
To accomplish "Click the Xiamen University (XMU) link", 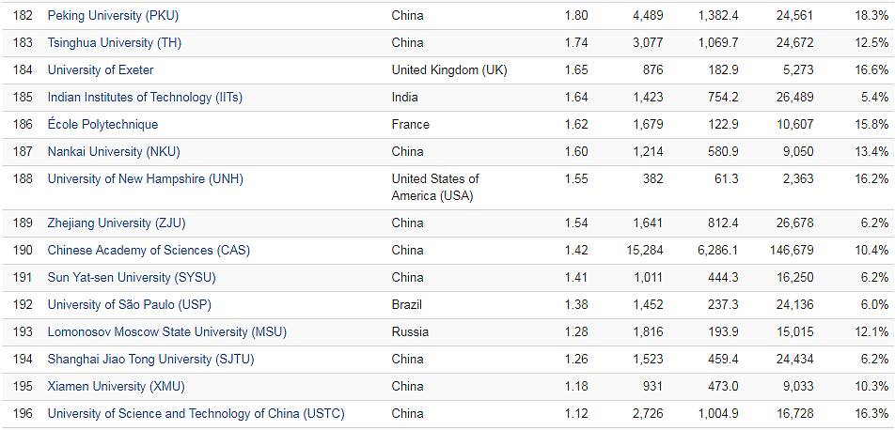I will pos(110,386).
